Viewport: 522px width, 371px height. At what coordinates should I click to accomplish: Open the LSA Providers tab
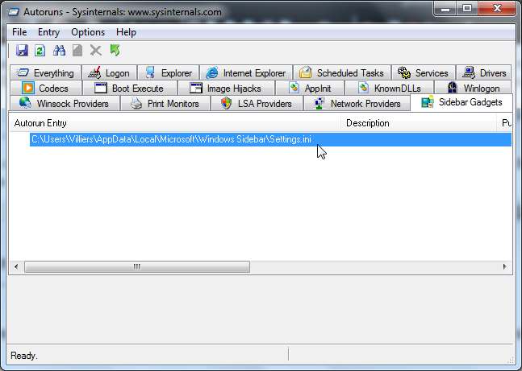pyautogui.click(x=257, y=104)
